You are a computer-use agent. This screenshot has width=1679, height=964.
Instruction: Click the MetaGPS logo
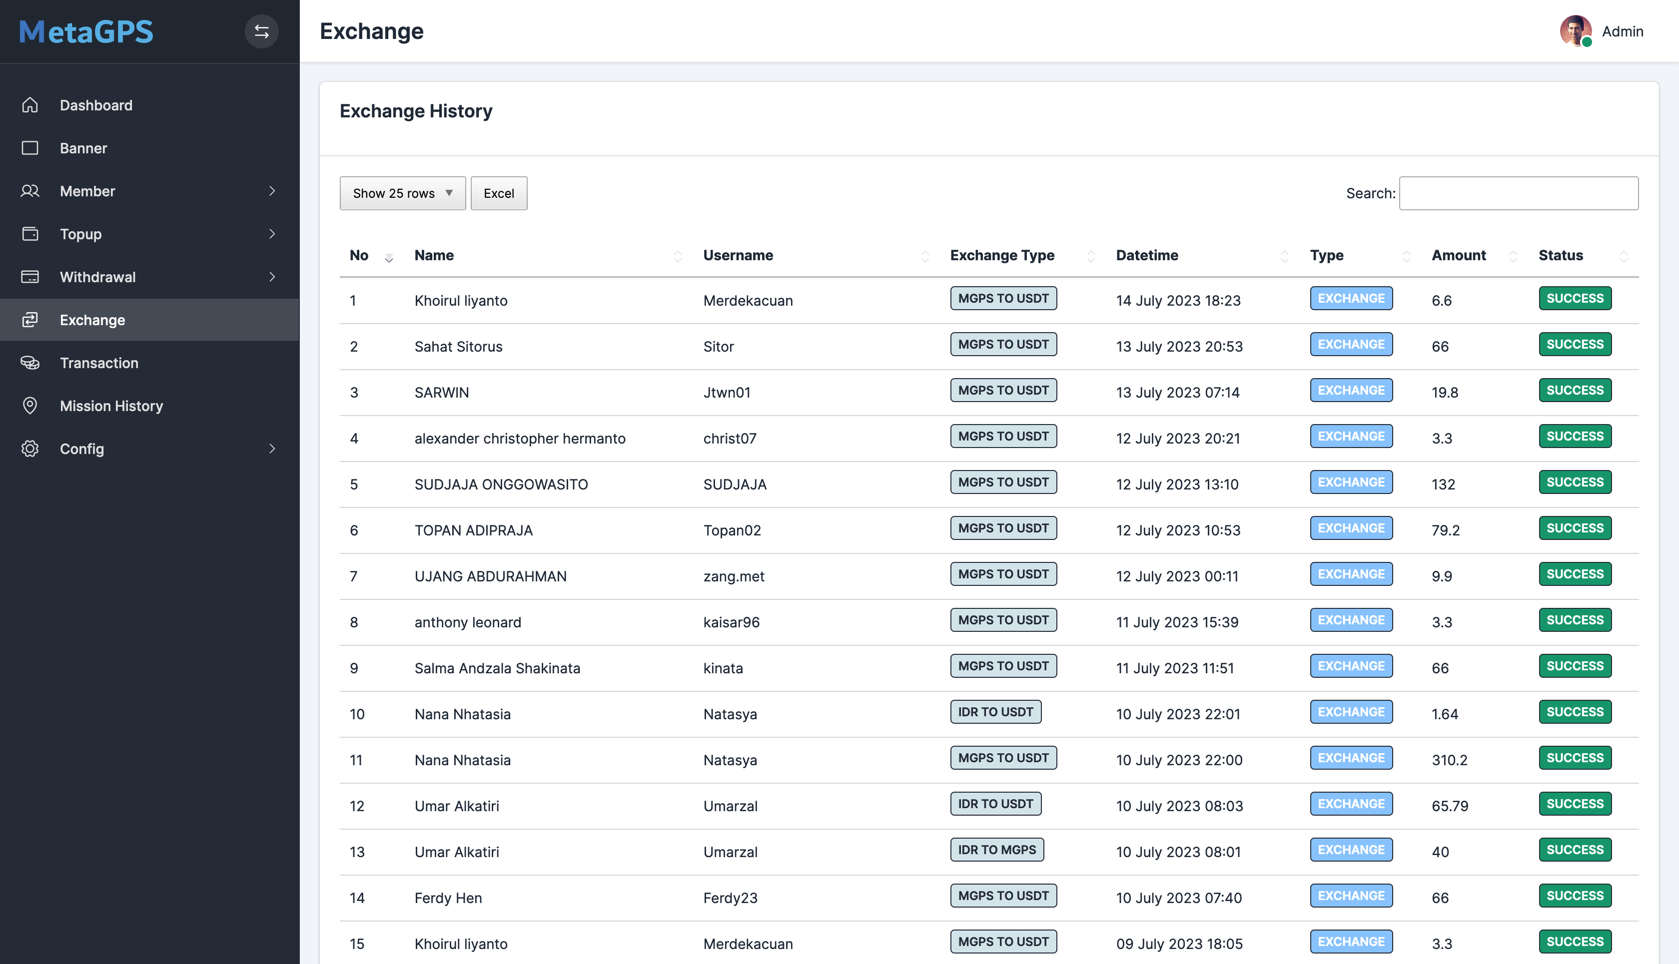[86, 31]
